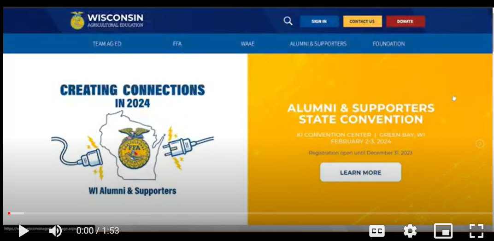Enable miniplayer picture-in-picture icon
The height and width of the screenshot is (241, 494).
point(443,231)
